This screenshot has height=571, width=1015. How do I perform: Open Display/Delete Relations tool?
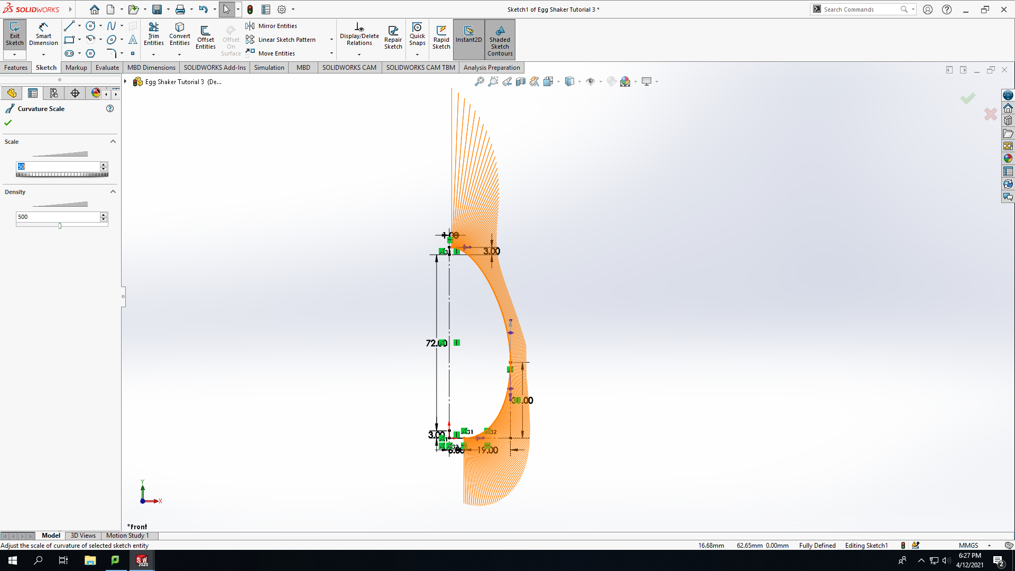click(359, 34)
